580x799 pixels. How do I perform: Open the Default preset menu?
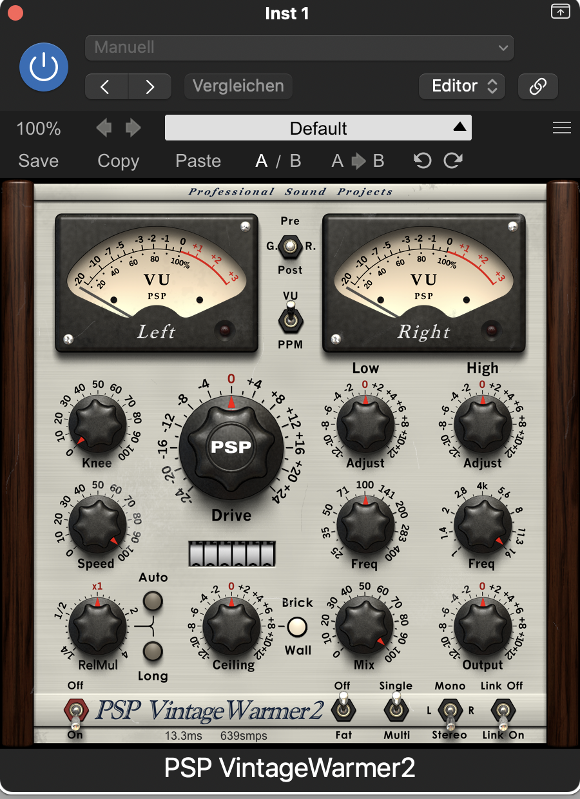pyautogui.click(x=318, y=128)
